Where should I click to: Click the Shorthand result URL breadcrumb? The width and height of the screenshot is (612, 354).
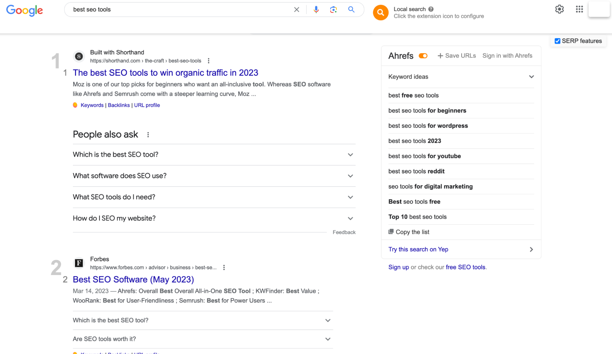point(145,61)
